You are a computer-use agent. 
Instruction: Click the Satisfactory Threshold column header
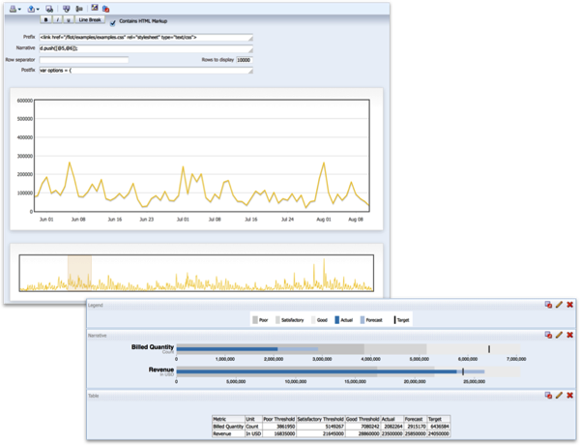pyautogui.click(x=321, y=419)
